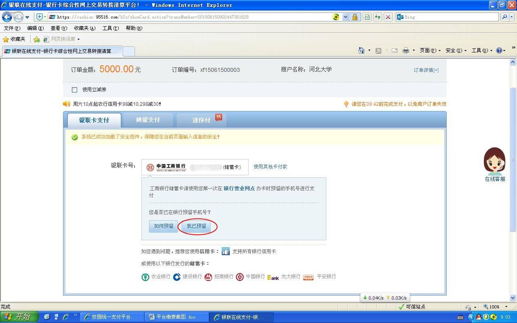Expand the 安全(S) command dropdown
Image resolution: width=517 pixels, height=323 pixels.
click(456, 50)
